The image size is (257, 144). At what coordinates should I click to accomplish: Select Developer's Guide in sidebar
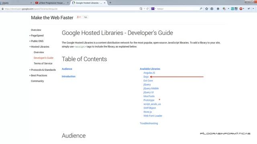(x=44, y=58)
